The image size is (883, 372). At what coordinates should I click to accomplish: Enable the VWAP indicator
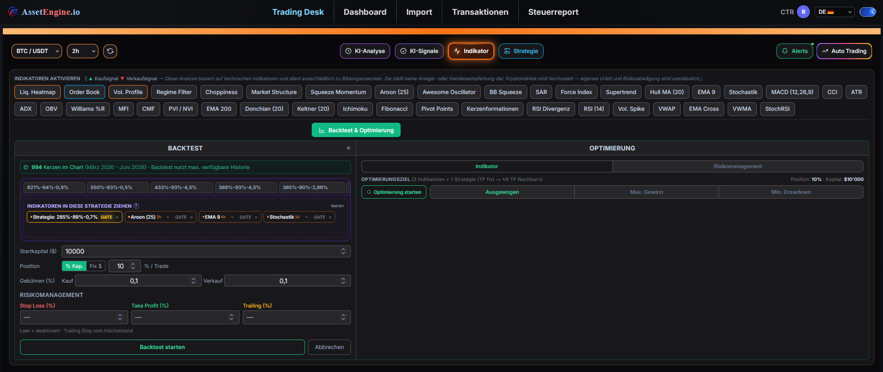point(667,109)
